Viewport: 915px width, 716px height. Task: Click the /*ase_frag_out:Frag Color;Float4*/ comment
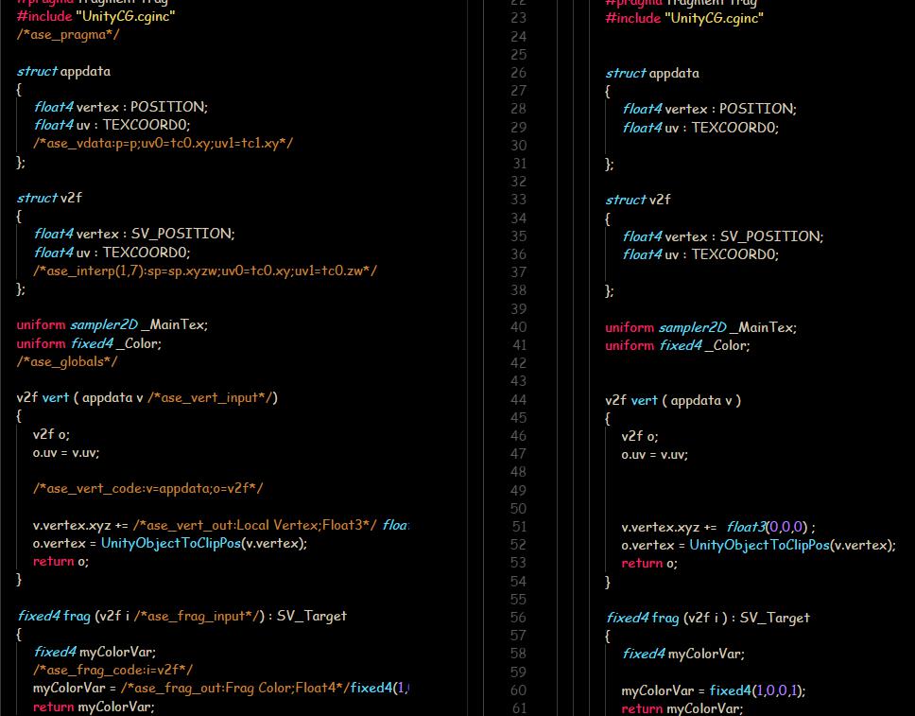(234, 688)
